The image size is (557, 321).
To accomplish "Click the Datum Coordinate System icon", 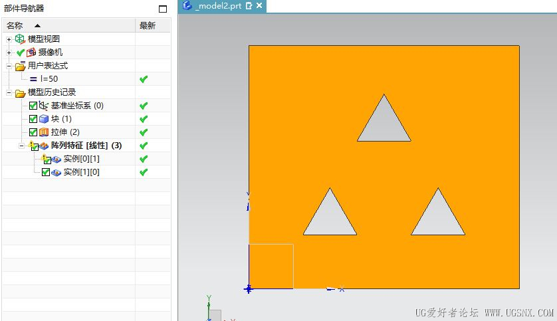I will pyautogui.click(x=43, y=106).
